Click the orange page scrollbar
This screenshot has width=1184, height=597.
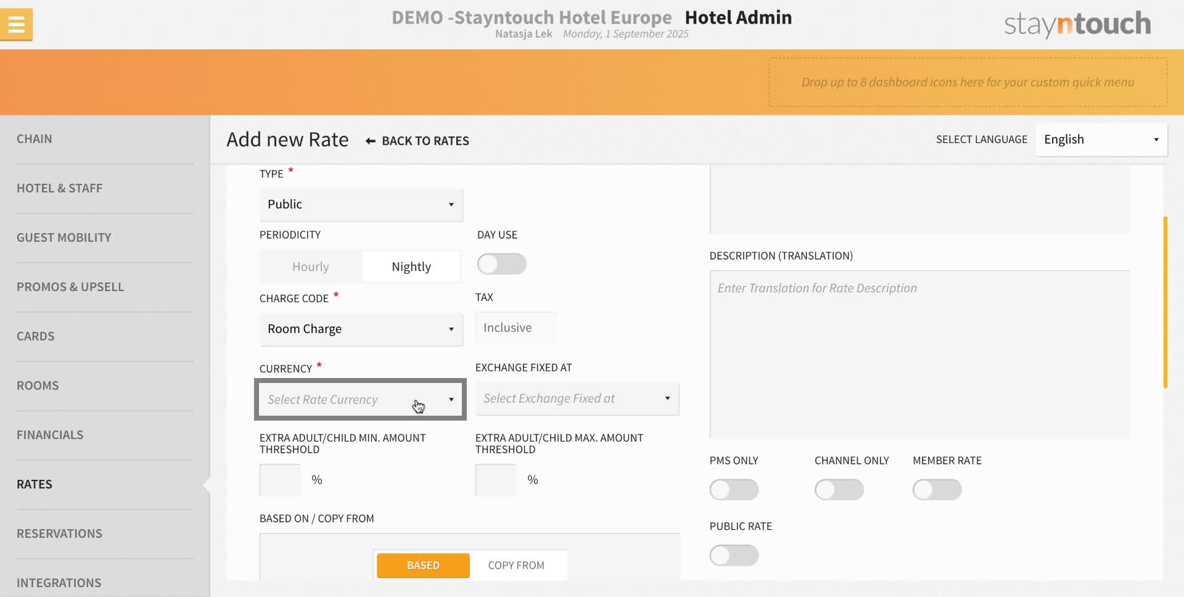[x=1165, y=302]
